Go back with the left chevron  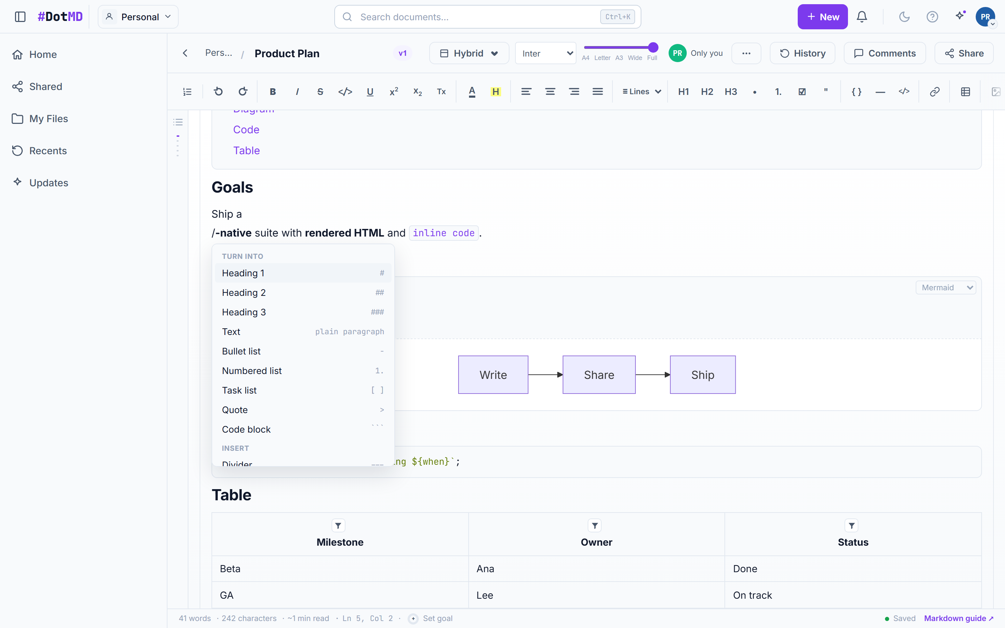tap(185, 53)
